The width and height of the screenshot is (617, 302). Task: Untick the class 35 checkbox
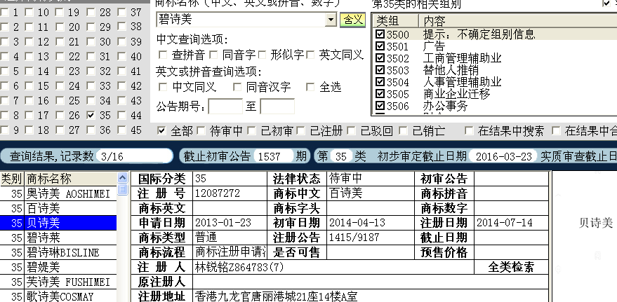point(91,116)
